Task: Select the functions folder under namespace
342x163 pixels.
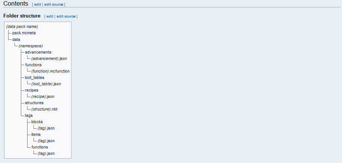Action: [33, 65]
